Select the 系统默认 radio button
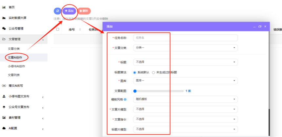 [135, 72]
